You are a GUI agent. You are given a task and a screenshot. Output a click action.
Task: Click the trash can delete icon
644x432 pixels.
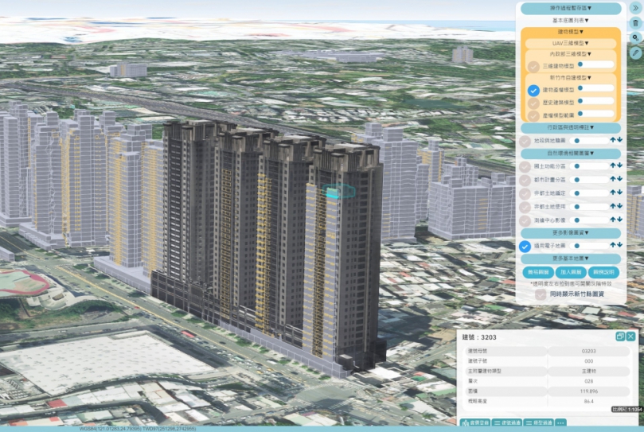coord(635,23)
